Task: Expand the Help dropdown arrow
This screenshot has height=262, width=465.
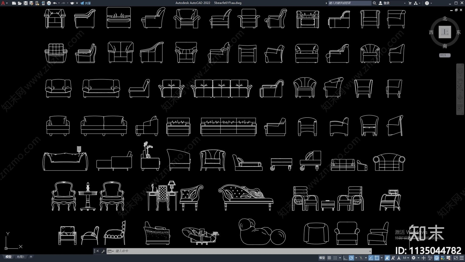Action: pos(431,3)
